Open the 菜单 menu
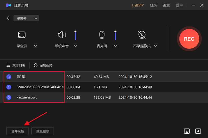Viewport: 208px width, 138px height. point(179,5)
